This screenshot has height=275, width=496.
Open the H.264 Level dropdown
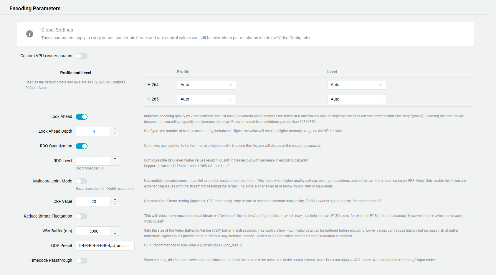[x=356, y=85]
